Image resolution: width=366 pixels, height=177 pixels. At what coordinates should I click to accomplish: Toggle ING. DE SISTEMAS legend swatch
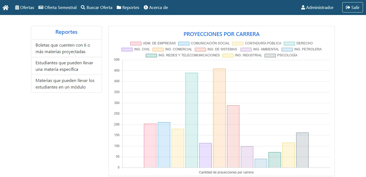point(200,50)
